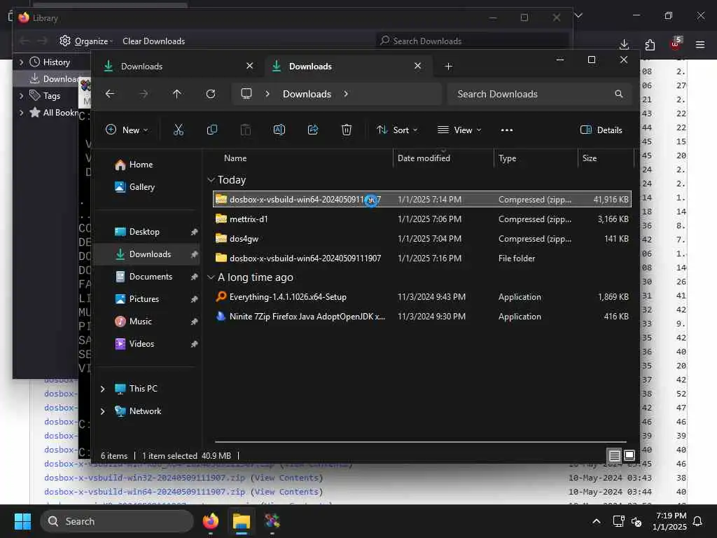Switch to the first Downloads tab
The image size is (717, 538).
click(x=177, y=67)
